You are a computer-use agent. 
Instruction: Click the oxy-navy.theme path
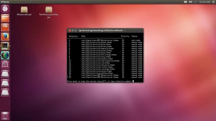96,57
